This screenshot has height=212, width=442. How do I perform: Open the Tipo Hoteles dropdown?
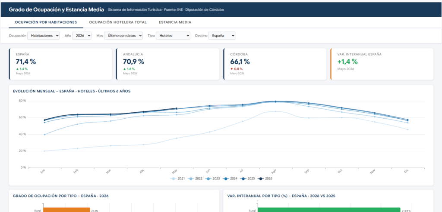[x=173, y=36]
